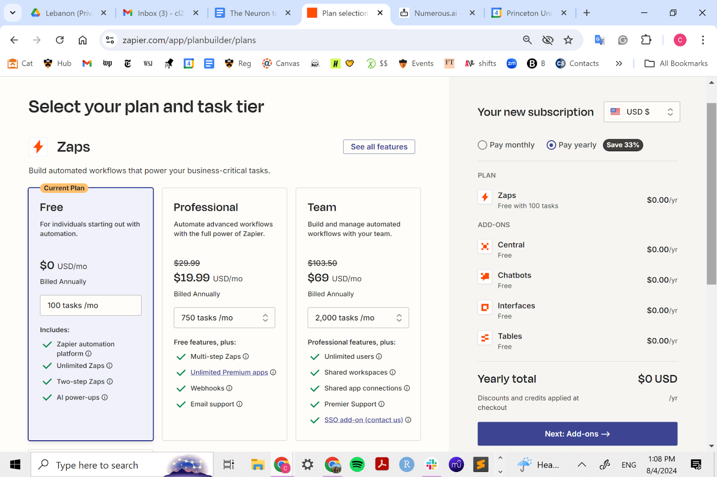The width and height of the screenshot is (717, 477).
Task: Select the Pay monthly option
Action: point(506,145)
